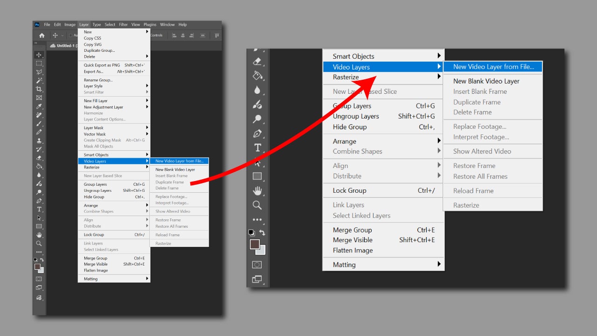
Task: Open the Move tool preset dropdown arrow
Action: tap(62, 35)
